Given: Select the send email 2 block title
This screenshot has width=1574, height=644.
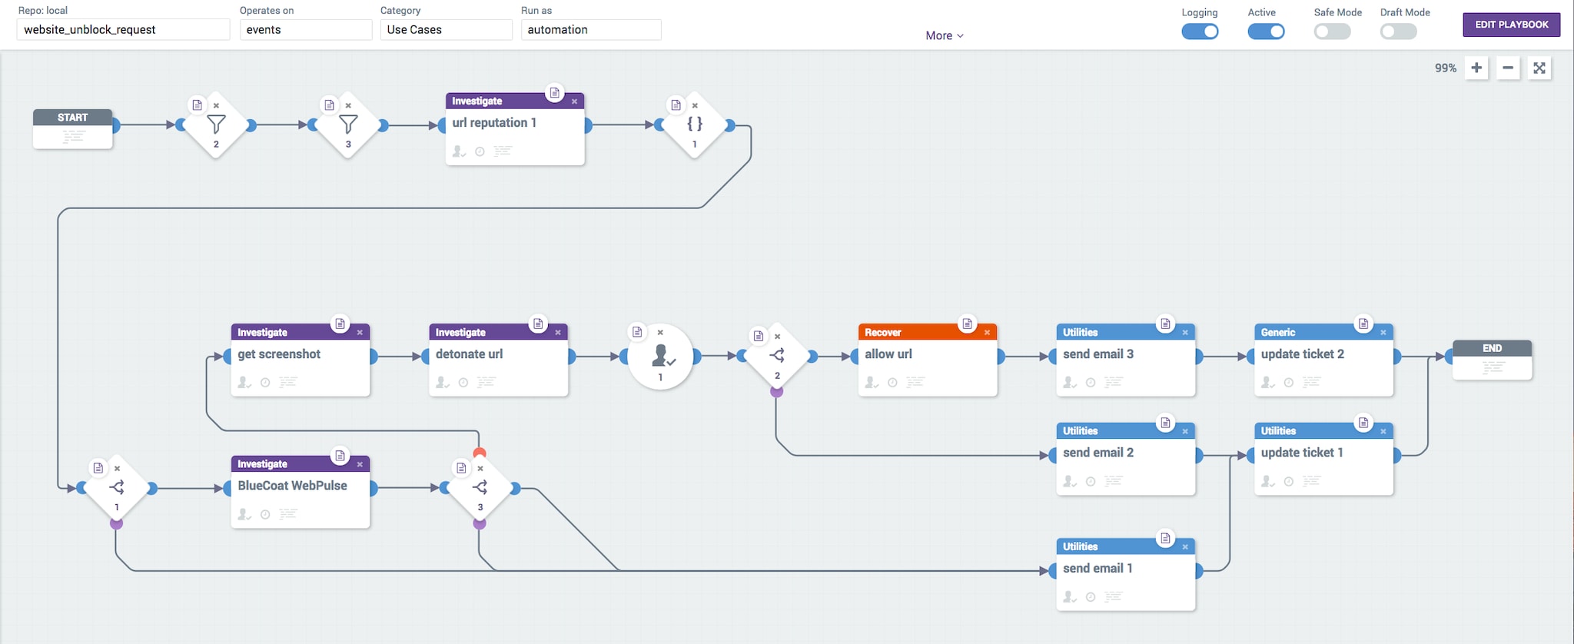Looking at the screenshot, I should [1098, 453].
